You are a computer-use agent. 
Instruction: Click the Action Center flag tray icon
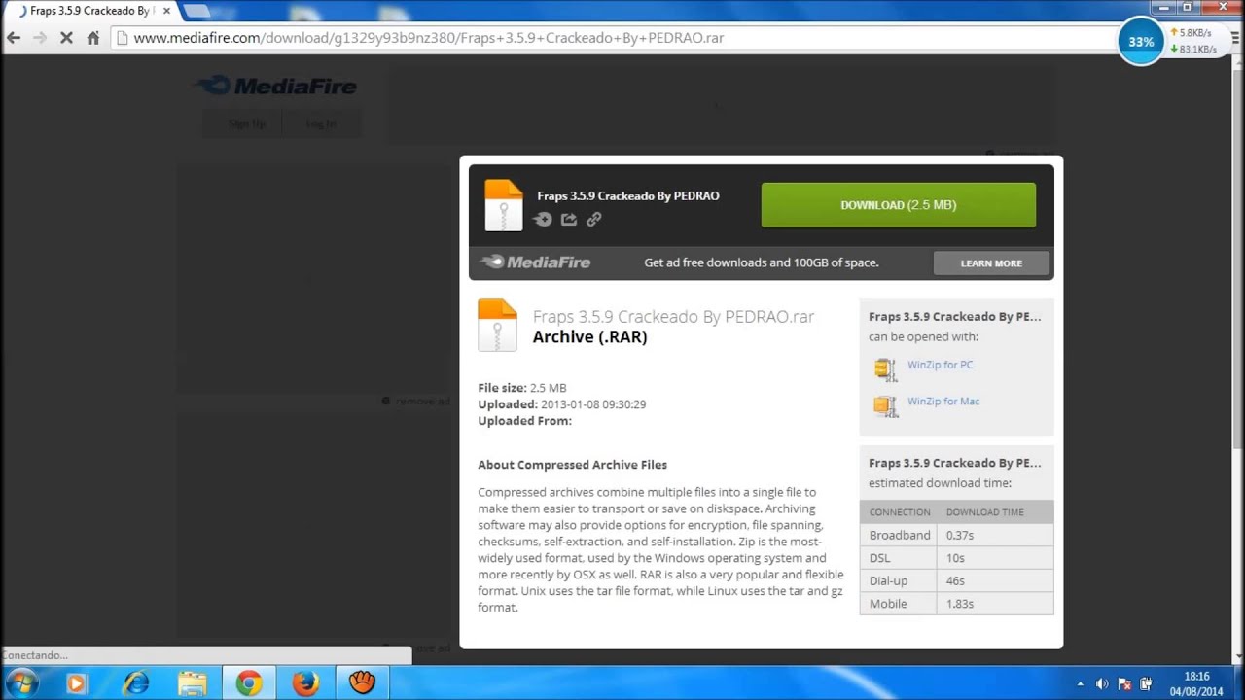[x=1125, y=683]
